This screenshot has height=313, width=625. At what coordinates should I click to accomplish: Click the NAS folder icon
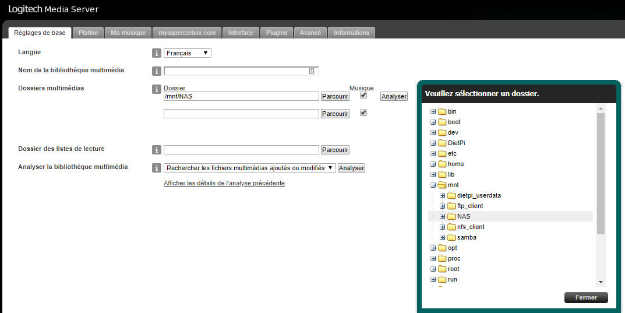pyautogui.click(x=451, y=216)
